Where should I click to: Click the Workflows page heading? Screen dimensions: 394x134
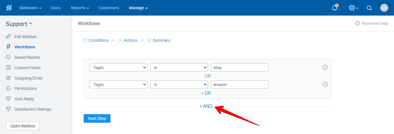pyautogui.click(x=89, y=23)
